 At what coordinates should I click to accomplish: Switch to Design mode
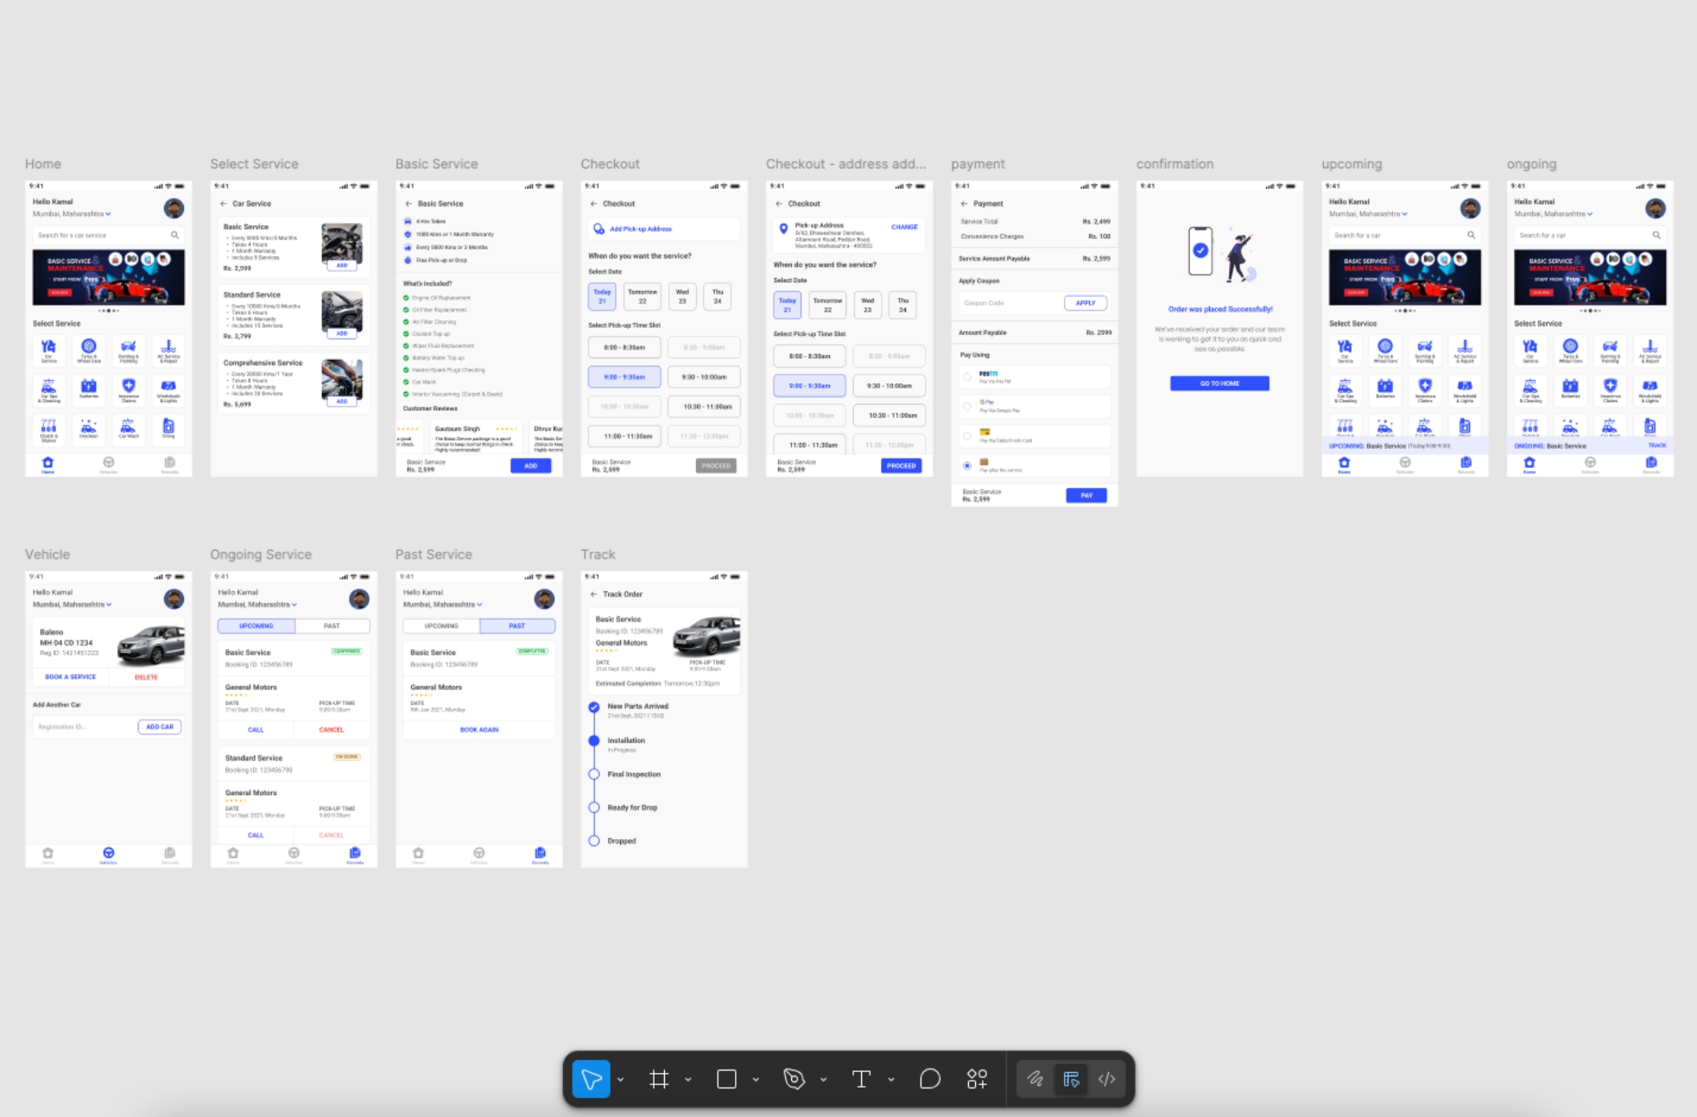pyautogui.click(x=1072, y=1079)
